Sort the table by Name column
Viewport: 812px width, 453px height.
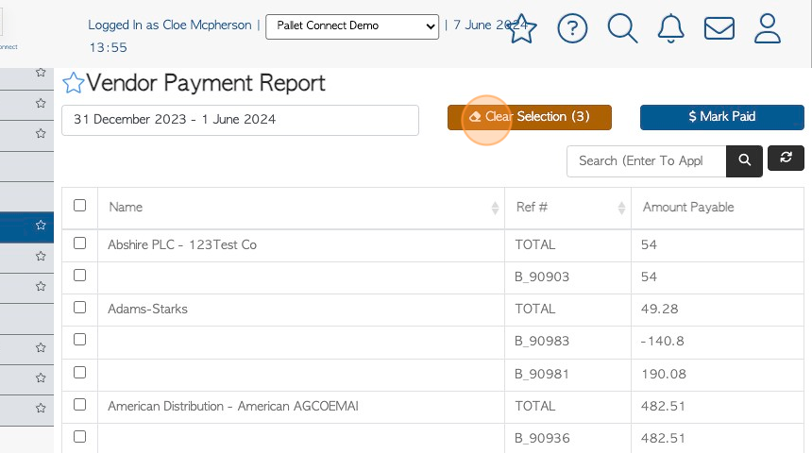click(301, 208)
